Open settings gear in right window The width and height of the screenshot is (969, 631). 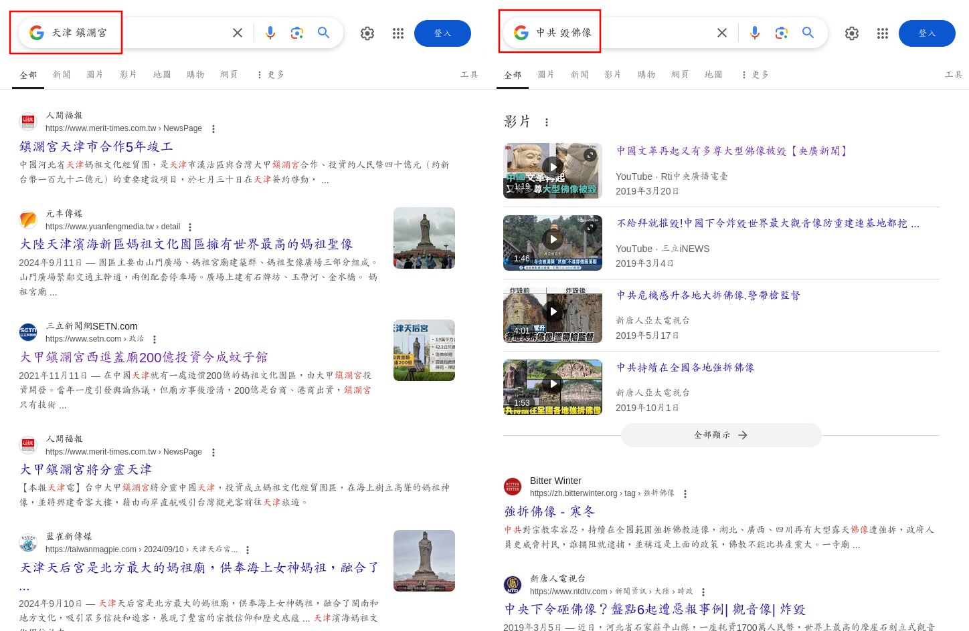coord(852,33)
